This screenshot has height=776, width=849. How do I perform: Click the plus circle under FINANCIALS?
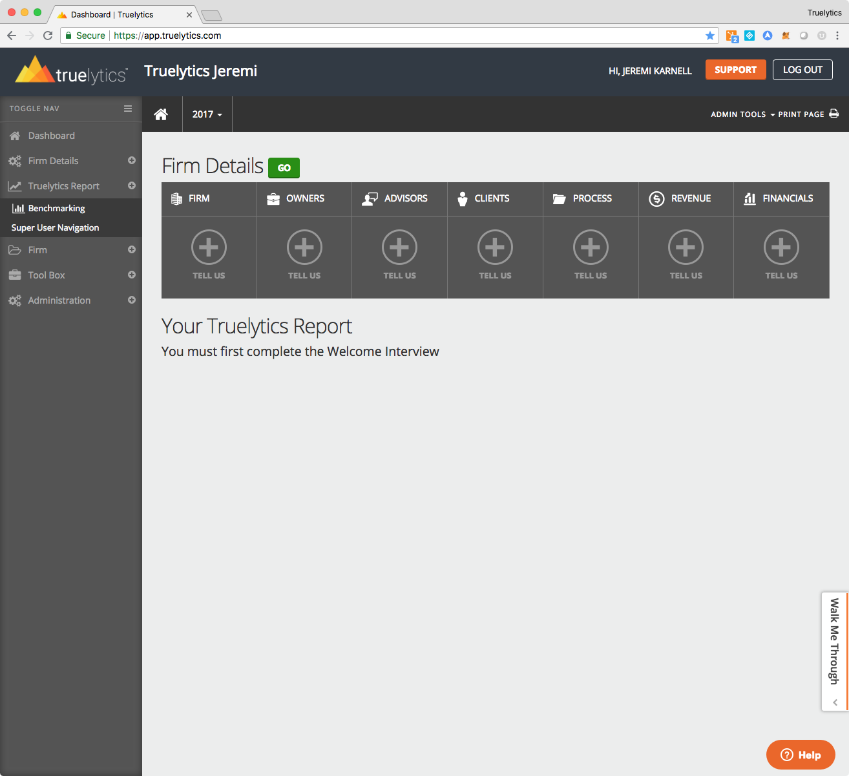782,247
